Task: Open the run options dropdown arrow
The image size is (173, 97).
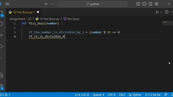Action: pos(161,12)
